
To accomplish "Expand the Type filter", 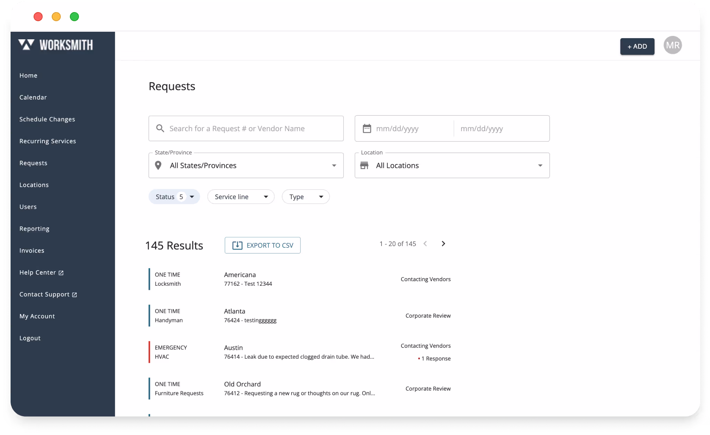I will click(306, 197).
